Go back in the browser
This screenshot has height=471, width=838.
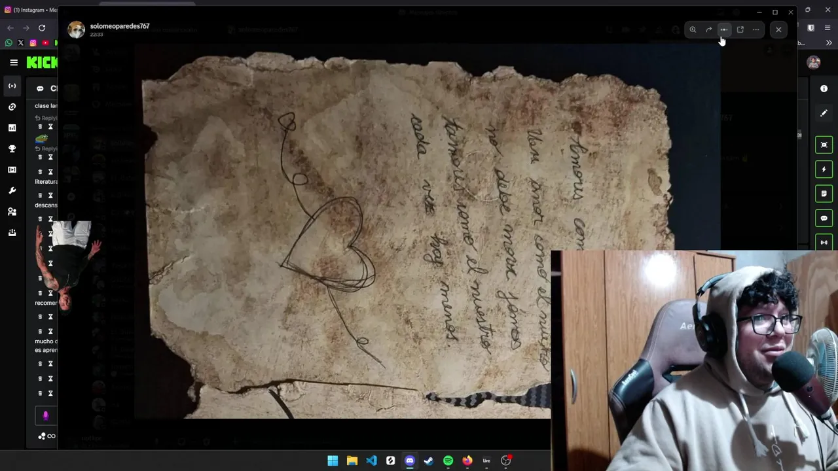point(10,27)
